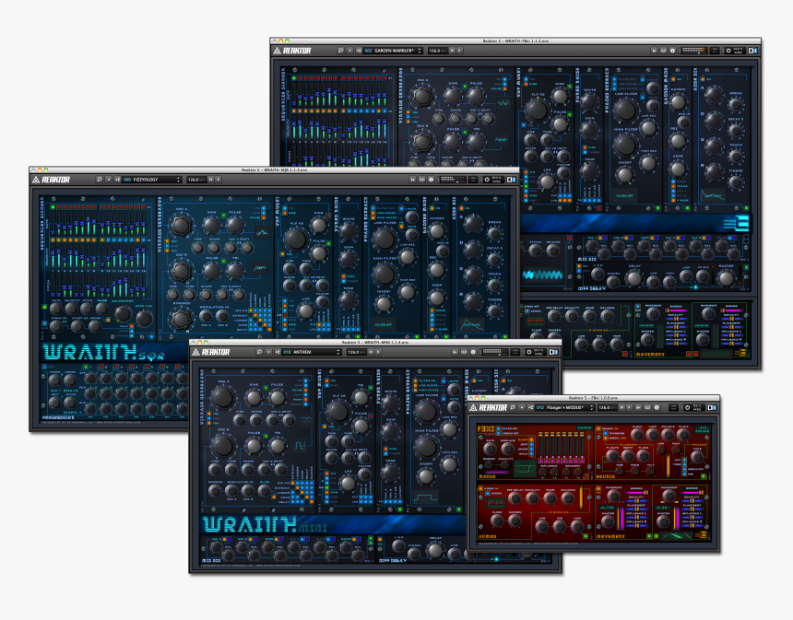
Task: Click the OSC A knob in WRAITH-MINI
Action: point(222,398)
